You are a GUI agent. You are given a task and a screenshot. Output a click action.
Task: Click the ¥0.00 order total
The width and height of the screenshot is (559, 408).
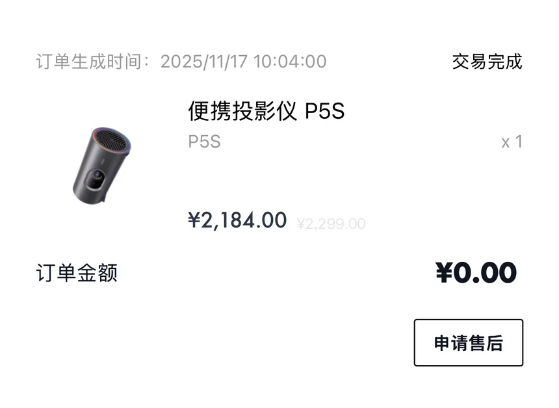click(476, 273)
